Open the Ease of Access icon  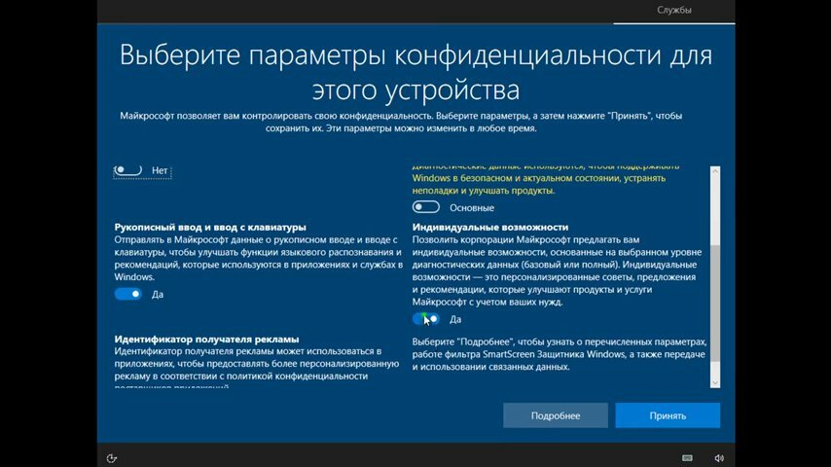point(111,458)
